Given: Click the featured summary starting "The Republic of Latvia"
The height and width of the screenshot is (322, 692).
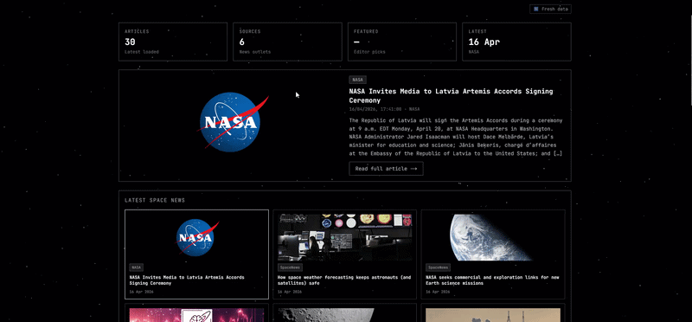Looking at the screenshot, I should click(456, 137).
